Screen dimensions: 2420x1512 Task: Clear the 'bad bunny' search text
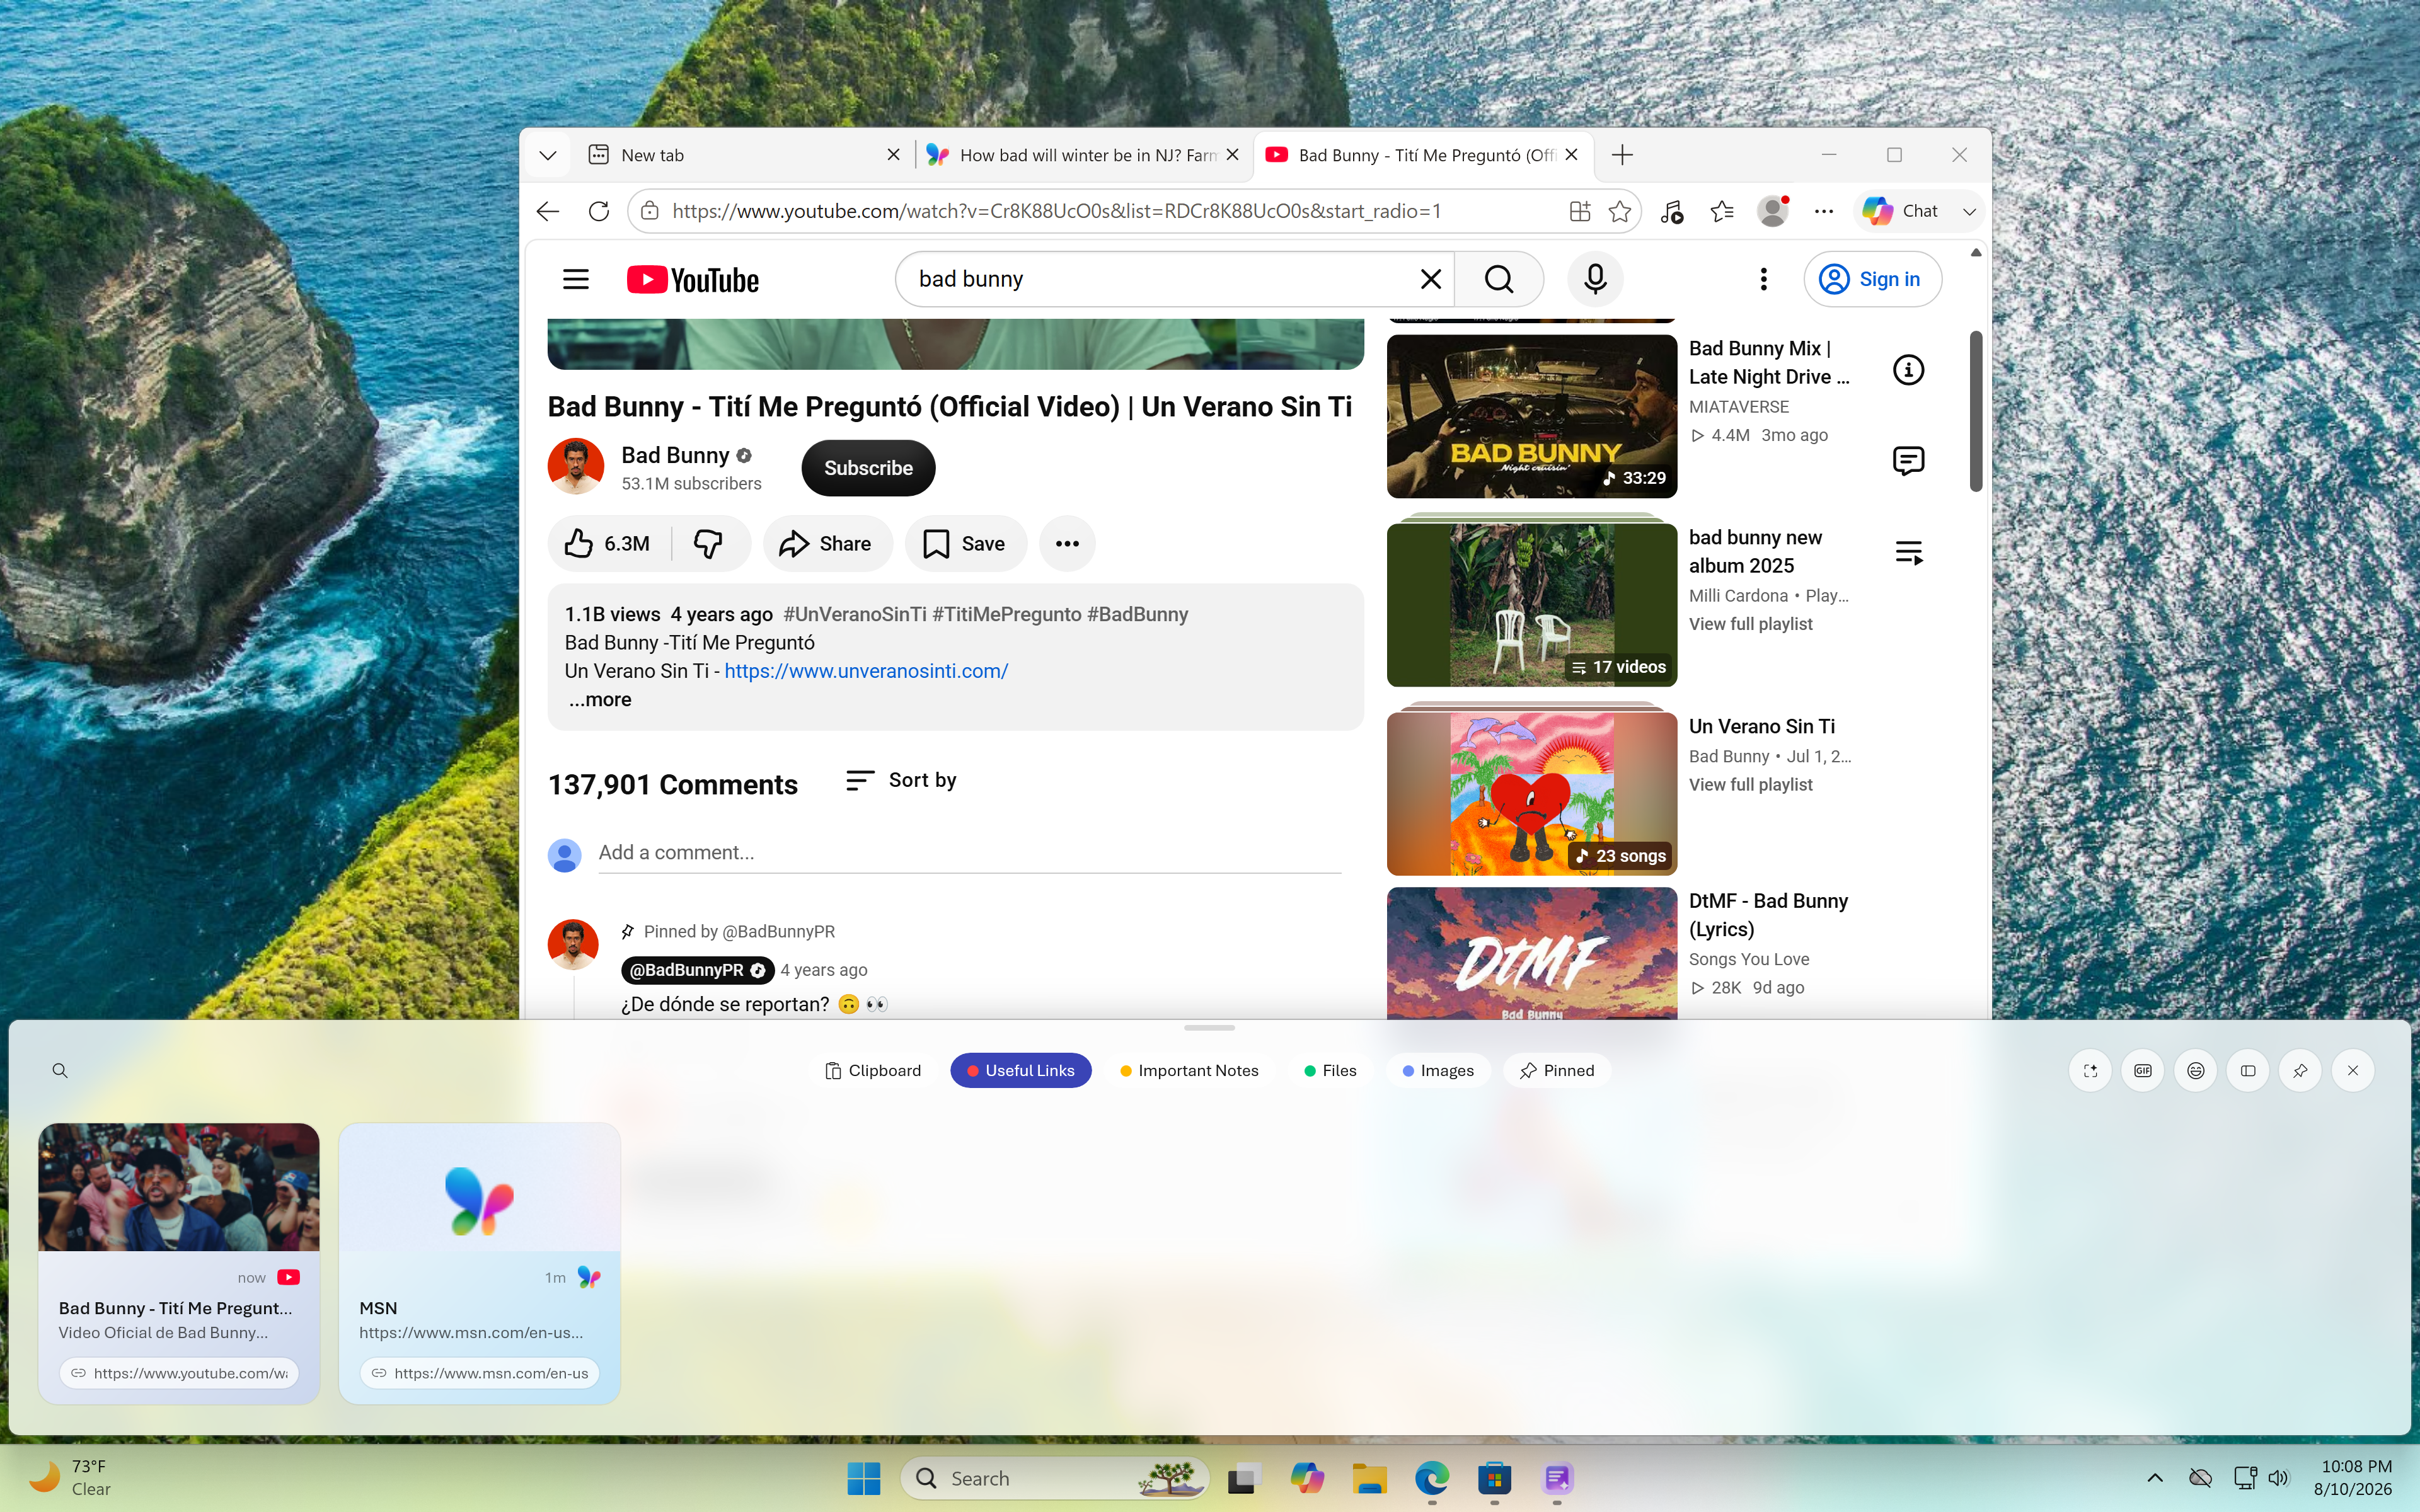[1431, 279]
